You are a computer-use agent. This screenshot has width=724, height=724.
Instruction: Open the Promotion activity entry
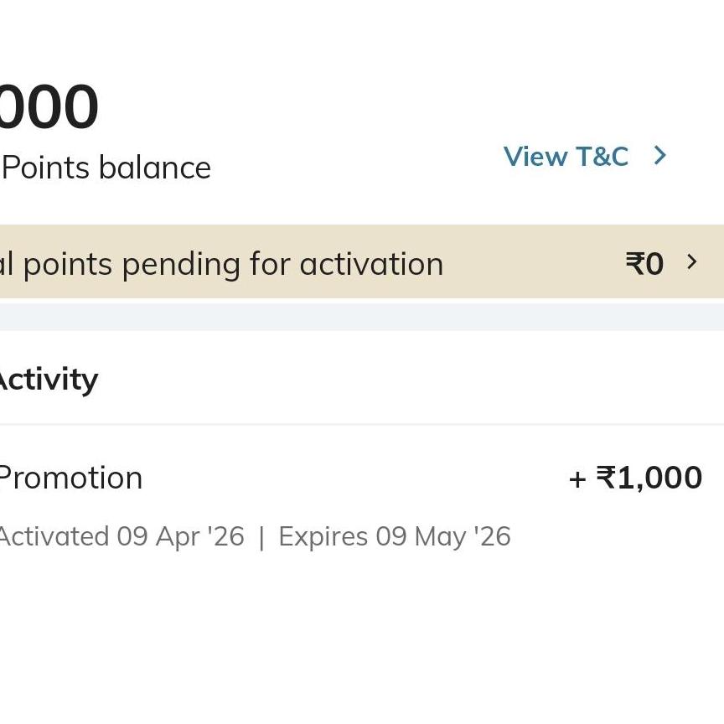coord(70,478)
